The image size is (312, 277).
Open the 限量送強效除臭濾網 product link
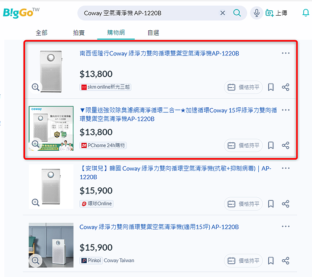(178, 114)
